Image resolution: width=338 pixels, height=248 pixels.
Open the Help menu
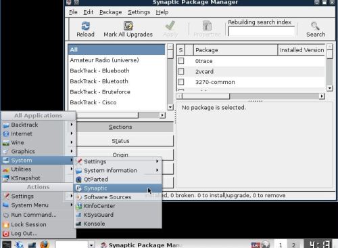pos(162,12)
